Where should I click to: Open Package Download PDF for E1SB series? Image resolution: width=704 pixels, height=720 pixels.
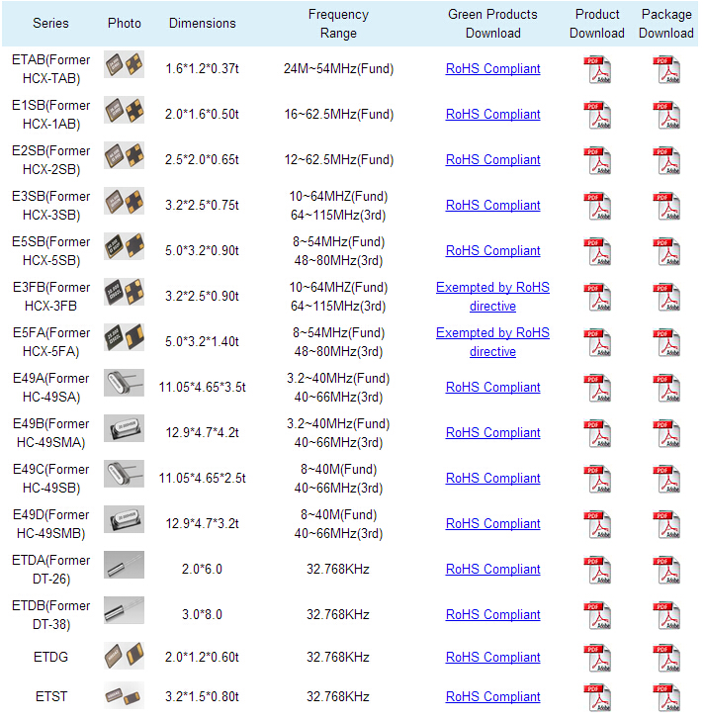[666, 116]
